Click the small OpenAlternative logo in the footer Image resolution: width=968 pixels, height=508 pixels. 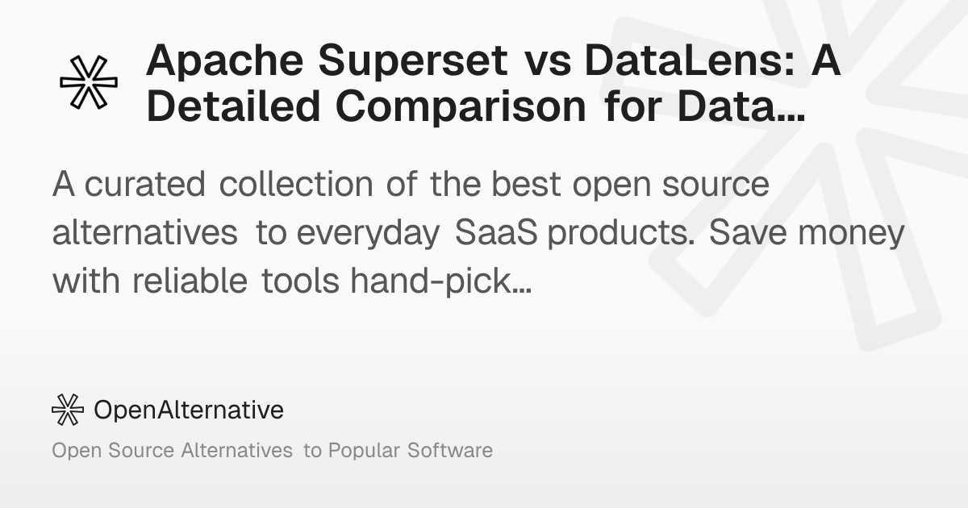(x=68, y=410)
